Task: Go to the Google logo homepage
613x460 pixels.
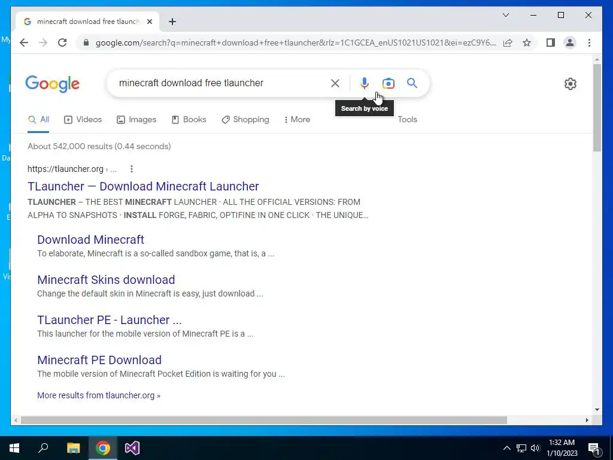Action: (x=53, y=84)
